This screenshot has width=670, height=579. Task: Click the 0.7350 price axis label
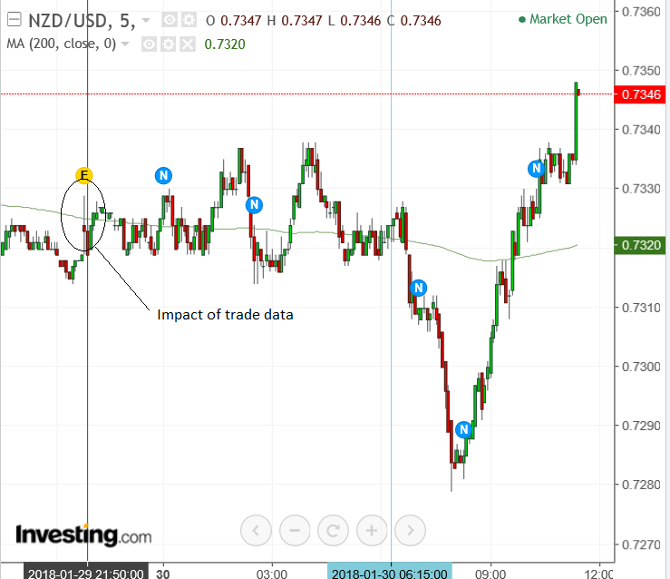(641, 71)
